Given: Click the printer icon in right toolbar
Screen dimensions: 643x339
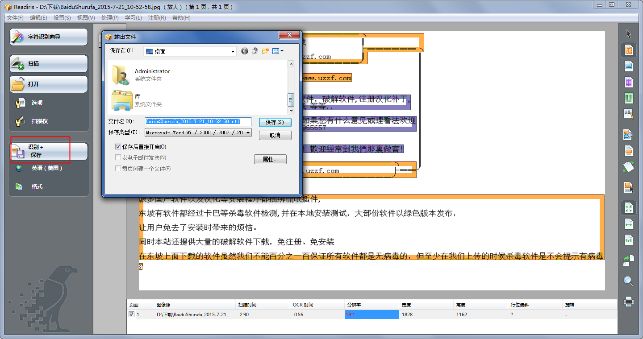Looking at the screenshot, I should tap(629, 302).
